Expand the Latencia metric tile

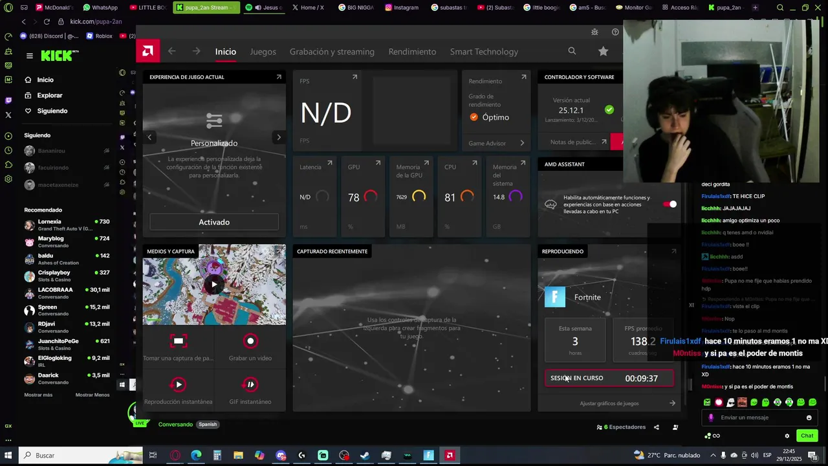330,163
